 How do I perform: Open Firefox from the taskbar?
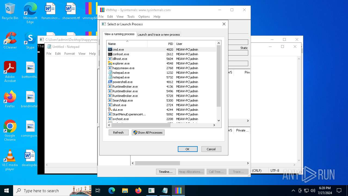tap(138, 191)
